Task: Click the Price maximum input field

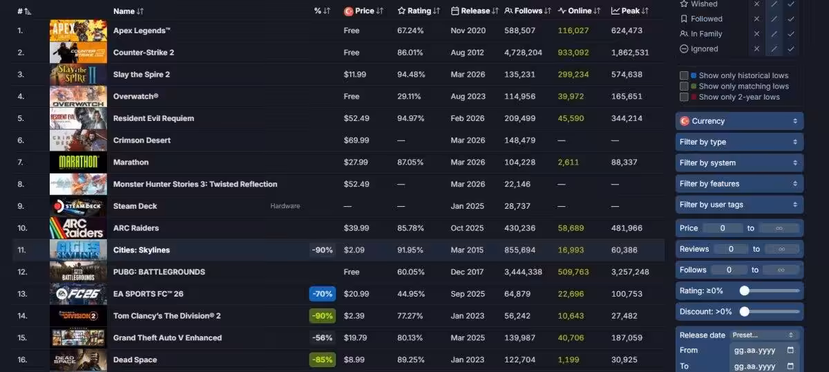Action: [779, 228]
